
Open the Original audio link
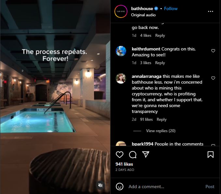click(x=143, y=15)
